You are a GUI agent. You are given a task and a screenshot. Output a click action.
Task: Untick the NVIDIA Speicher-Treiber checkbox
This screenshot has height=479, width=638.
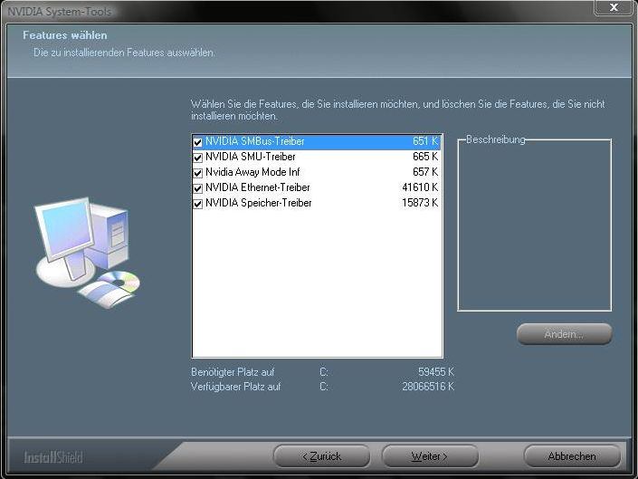click(198, 204)
